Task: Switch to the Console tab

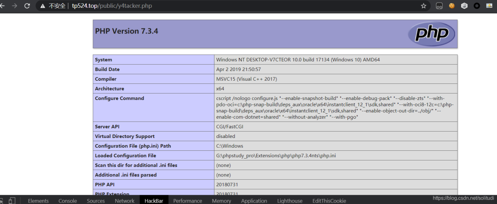Action: 68,201
